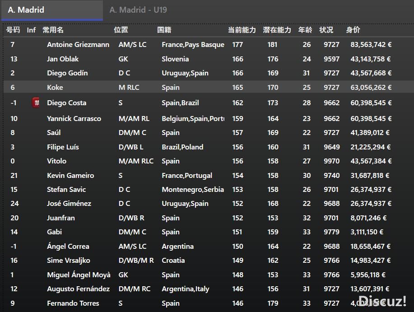The height and width of the screenshot is (312, 414).
Task: Click Vitolo's condition value 9970
Action: (x=332, y=161)
